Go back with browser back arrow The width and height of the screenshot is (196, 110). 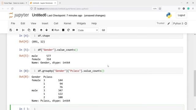click(x=3, y=9)
